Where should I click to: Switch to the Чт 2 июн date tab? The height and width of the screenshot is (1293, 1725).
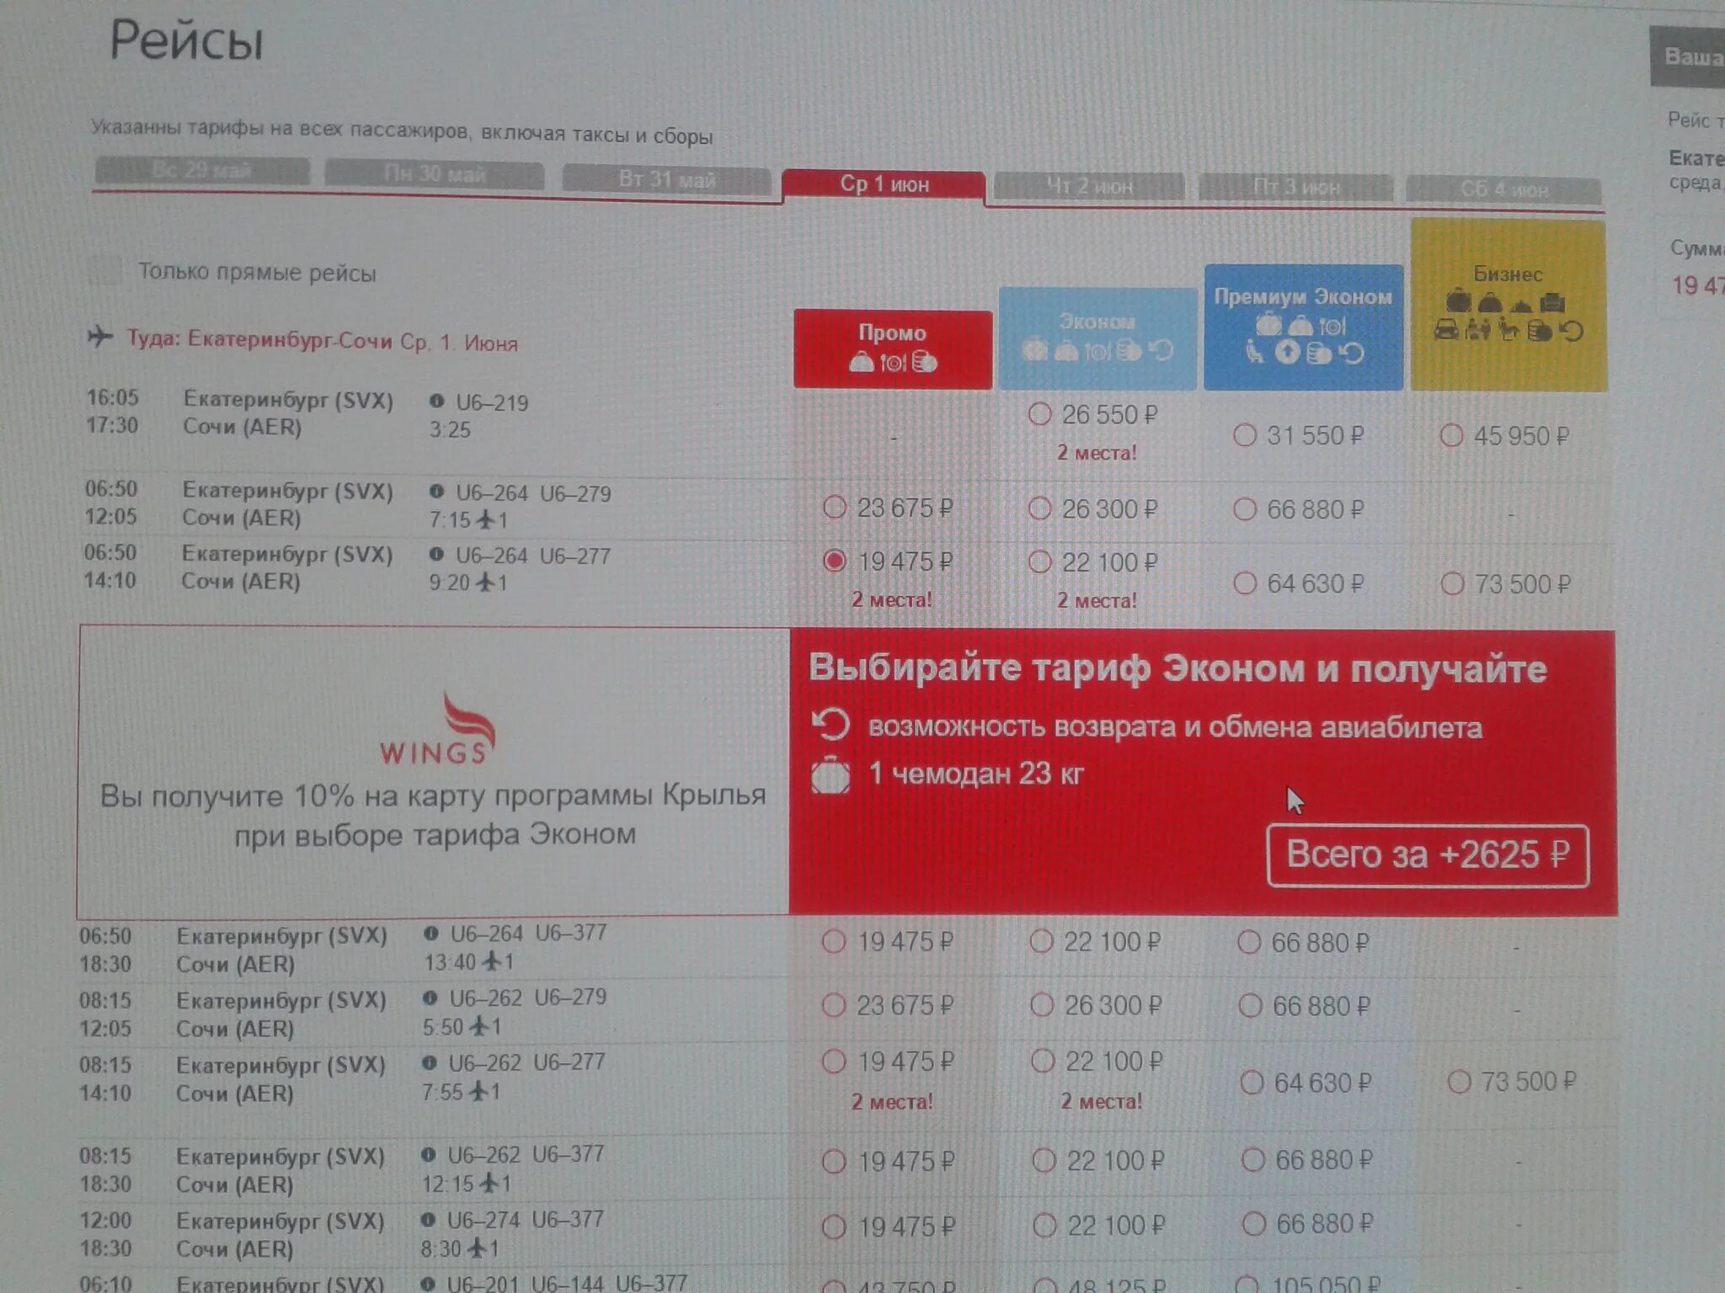[1089, 186]
